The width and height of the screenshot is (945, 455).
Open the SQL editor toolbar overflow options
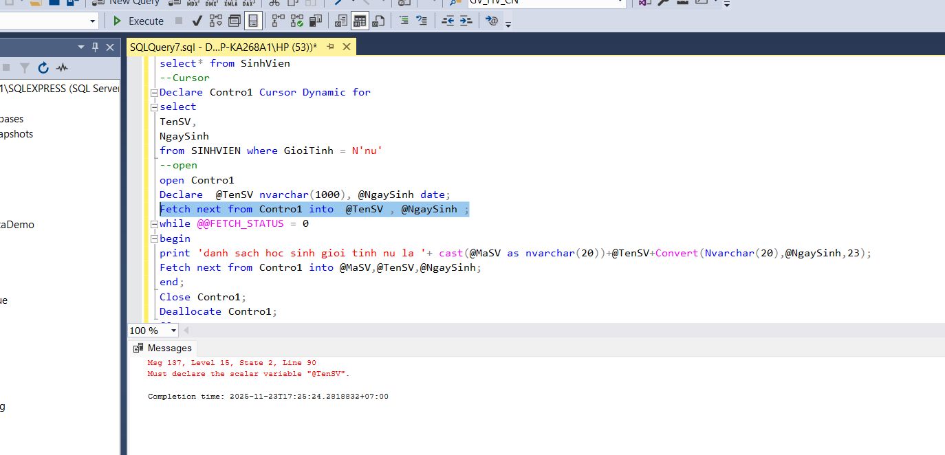[x=508, y=23]
